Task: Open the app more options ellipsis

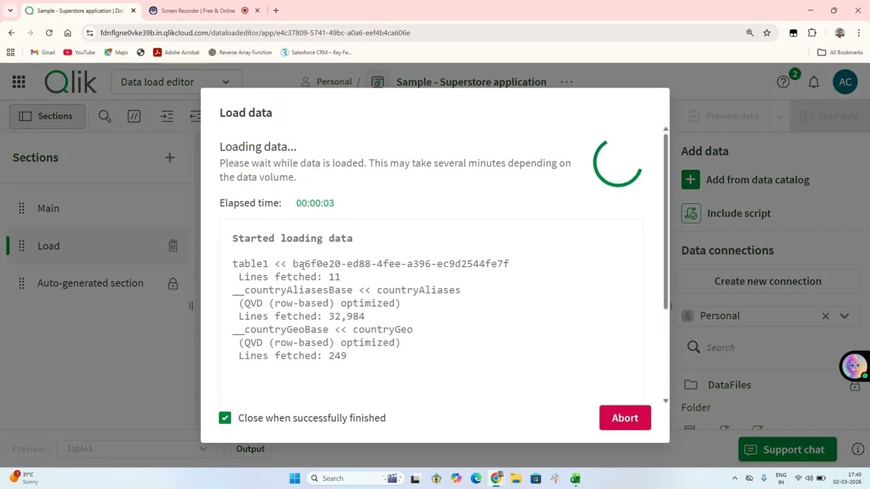Action: click(567, 82)
